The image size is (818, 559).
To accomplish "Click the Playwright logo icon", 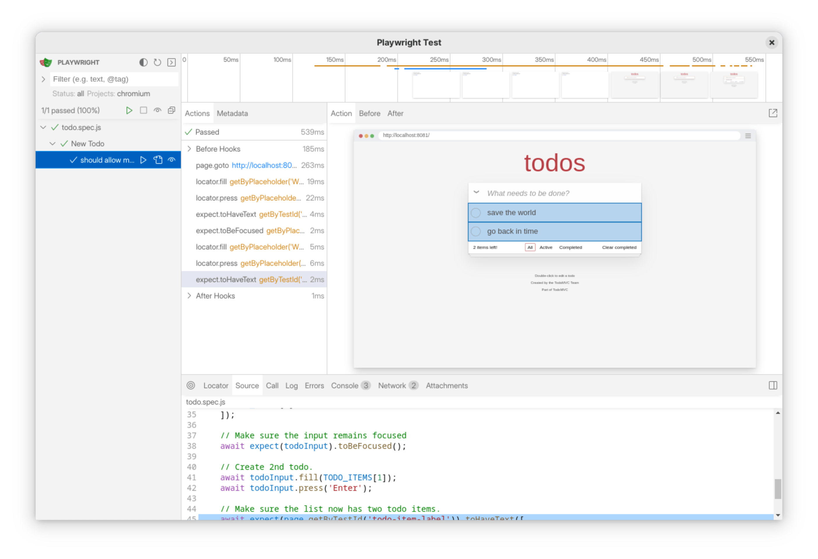I will (46, 62).
